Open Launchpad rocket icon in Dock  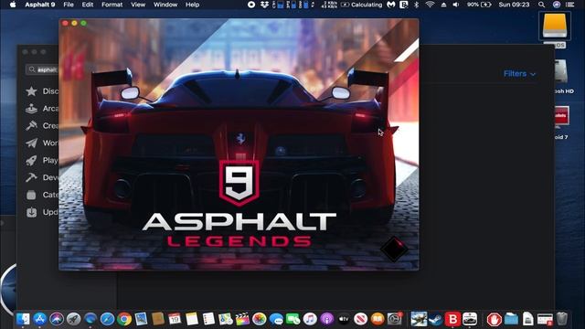73,319
